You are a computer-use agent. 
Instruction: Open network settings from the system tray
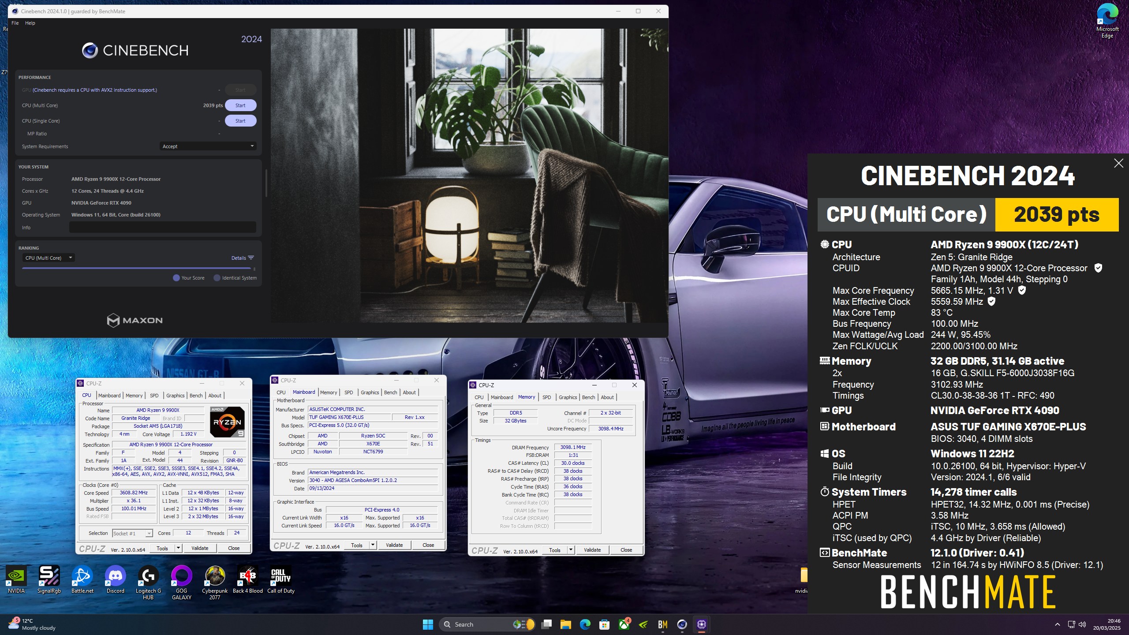pos(1071,624)
